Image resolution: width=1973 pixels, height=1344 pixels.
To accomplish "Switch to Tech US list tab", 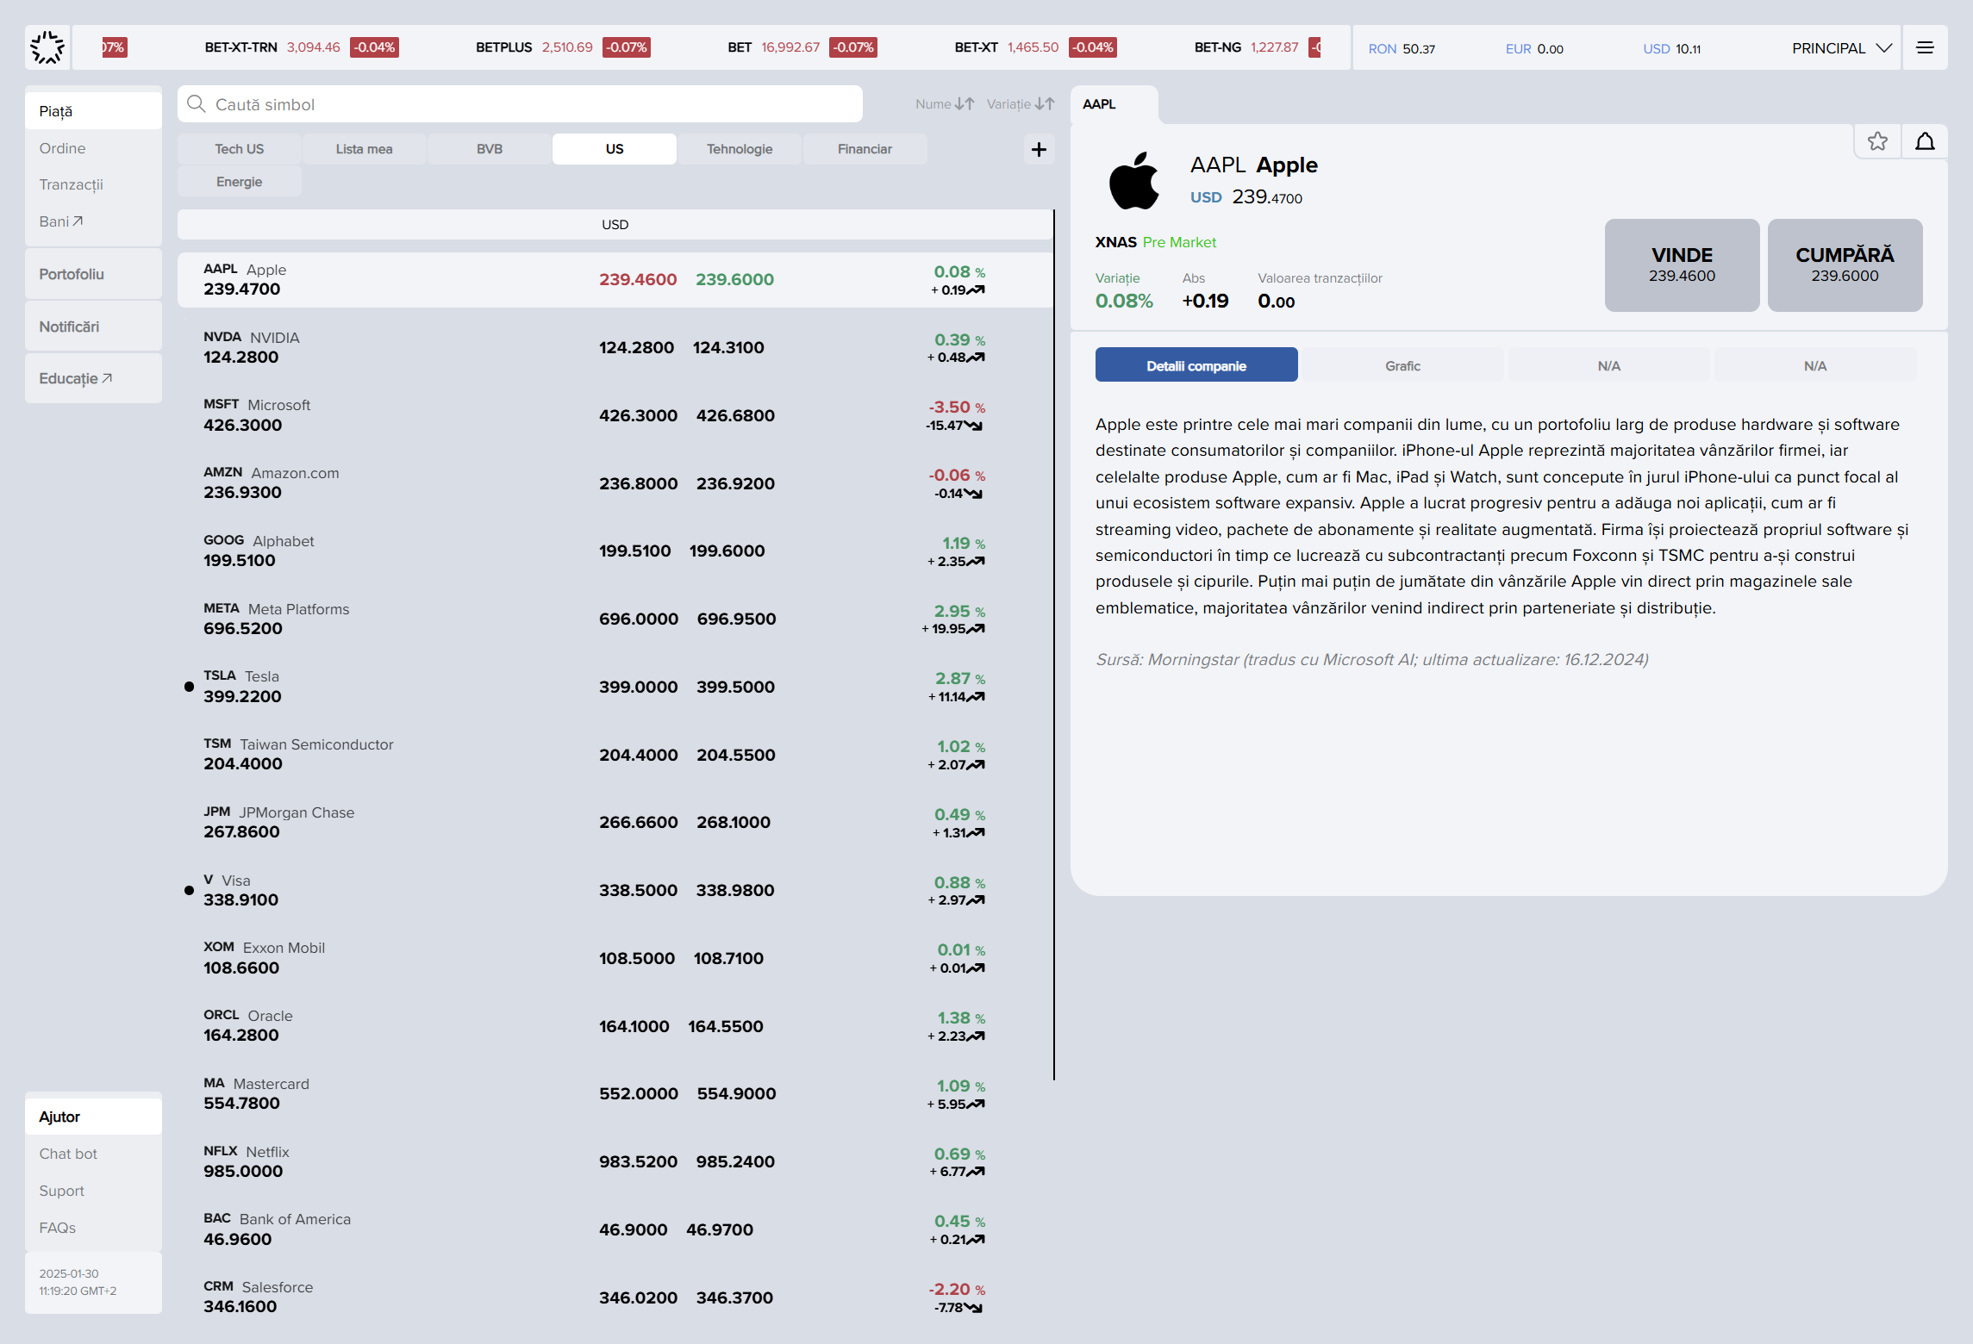I will (239, 149).
